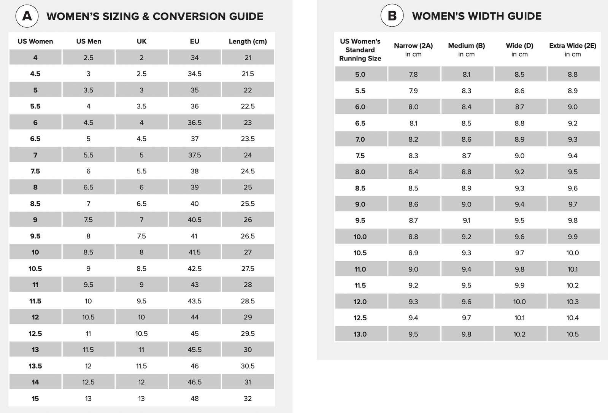This screenshot has width=608, height=413.
Task: Select the UK column header
Action: (x=141, y=41)
